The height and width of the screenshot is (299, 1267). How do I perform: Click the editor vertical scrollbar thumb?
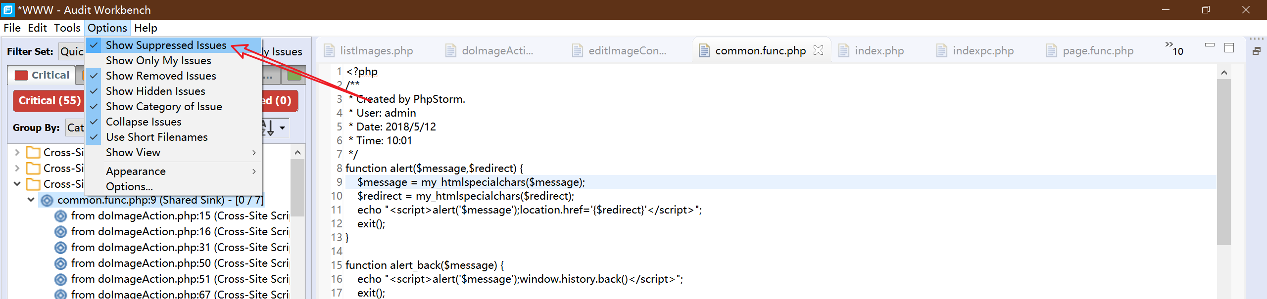pos(1224,162)
